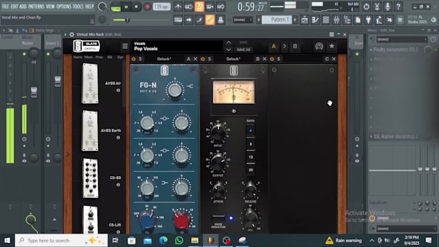Click the dial icon beside the star
This screenshot has width=439, height=247.
click(319, 46)
